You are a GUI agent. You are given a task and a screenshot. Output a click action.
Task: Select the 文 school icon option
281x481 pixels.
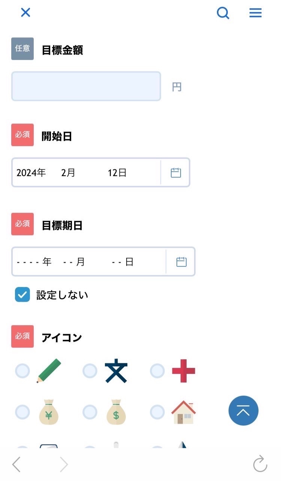(x=90, y=371)
